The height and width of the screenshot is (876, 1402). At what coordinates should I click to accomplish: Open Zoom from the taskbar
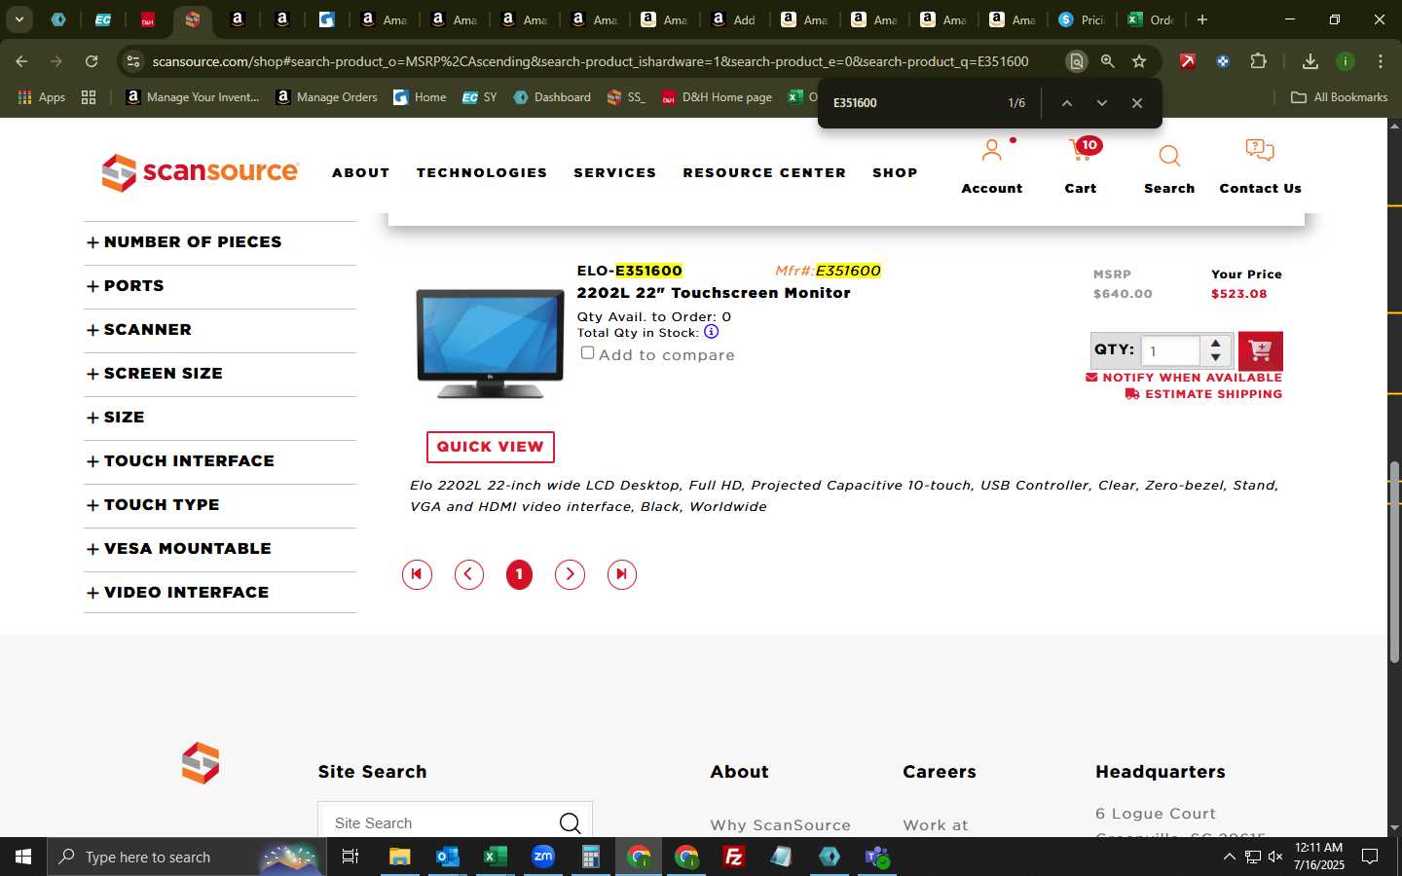[542, 857]
